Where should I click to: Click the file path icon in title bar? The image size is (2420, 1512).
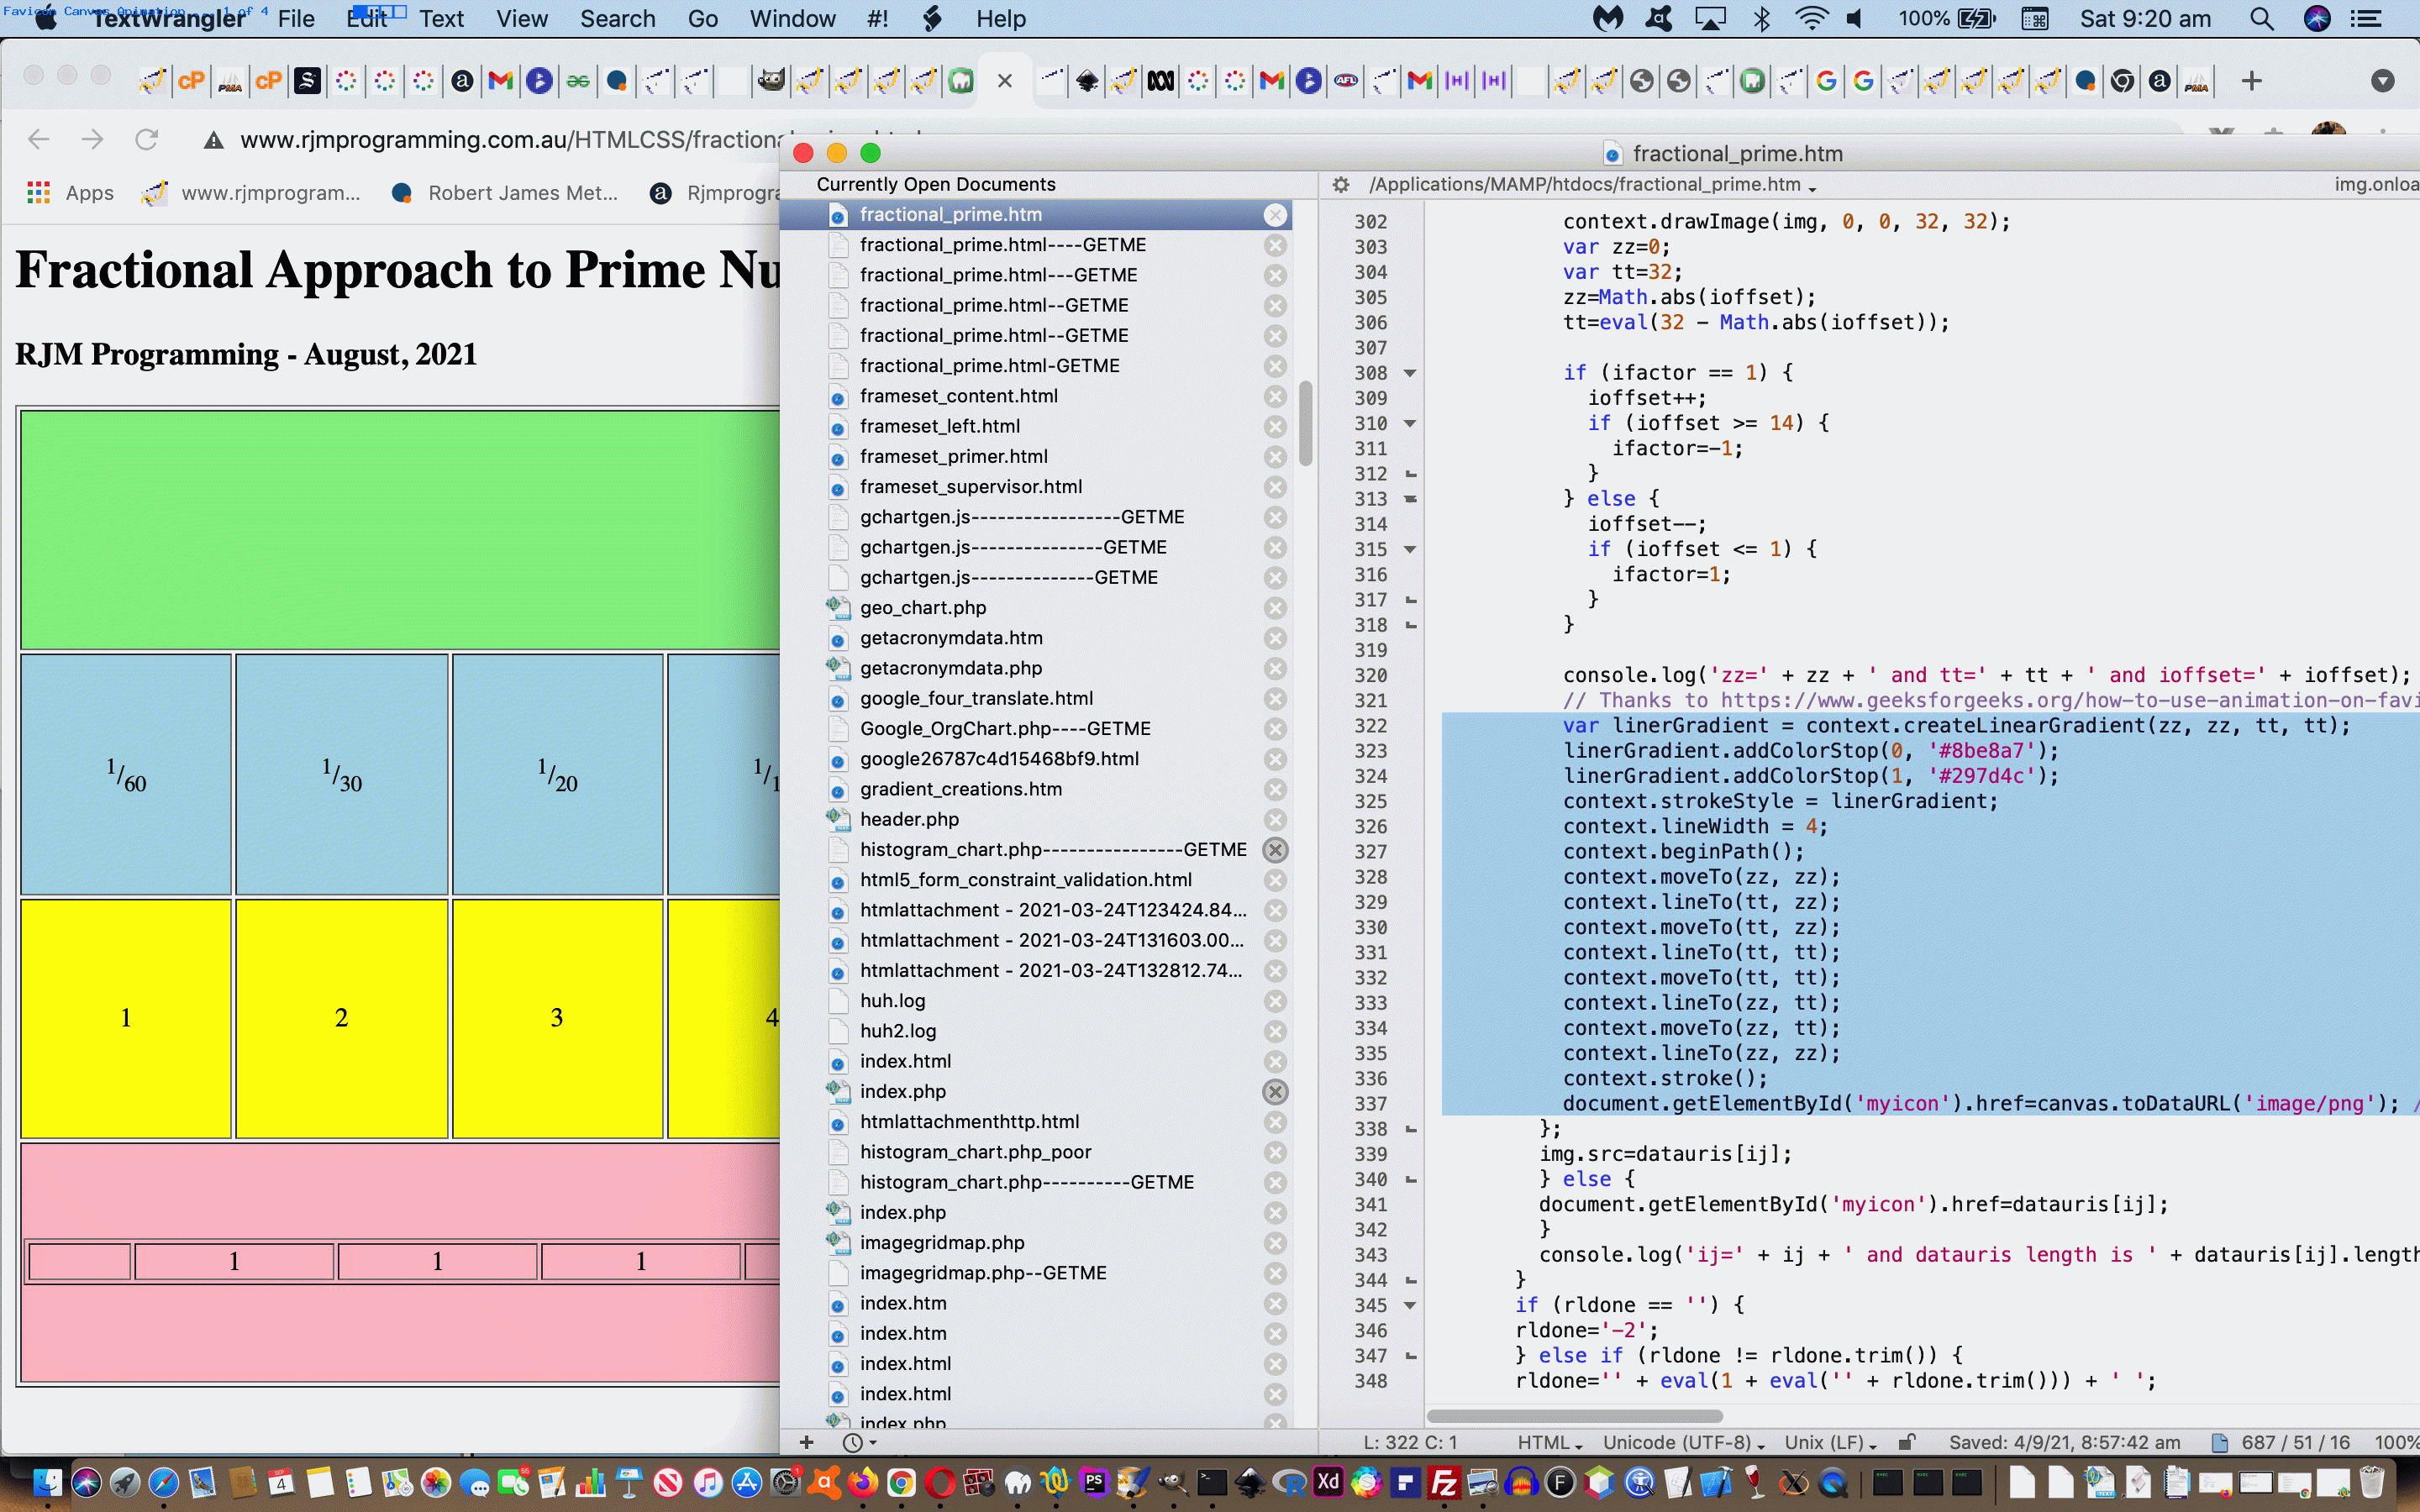(1612, 153)
